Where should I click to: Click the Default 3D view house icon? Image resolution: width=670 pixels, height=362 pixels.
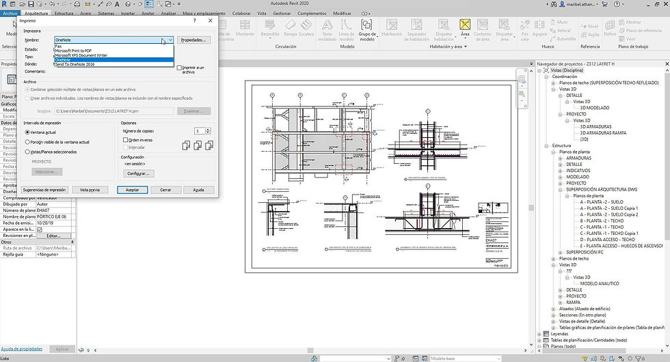click(128, 4)
